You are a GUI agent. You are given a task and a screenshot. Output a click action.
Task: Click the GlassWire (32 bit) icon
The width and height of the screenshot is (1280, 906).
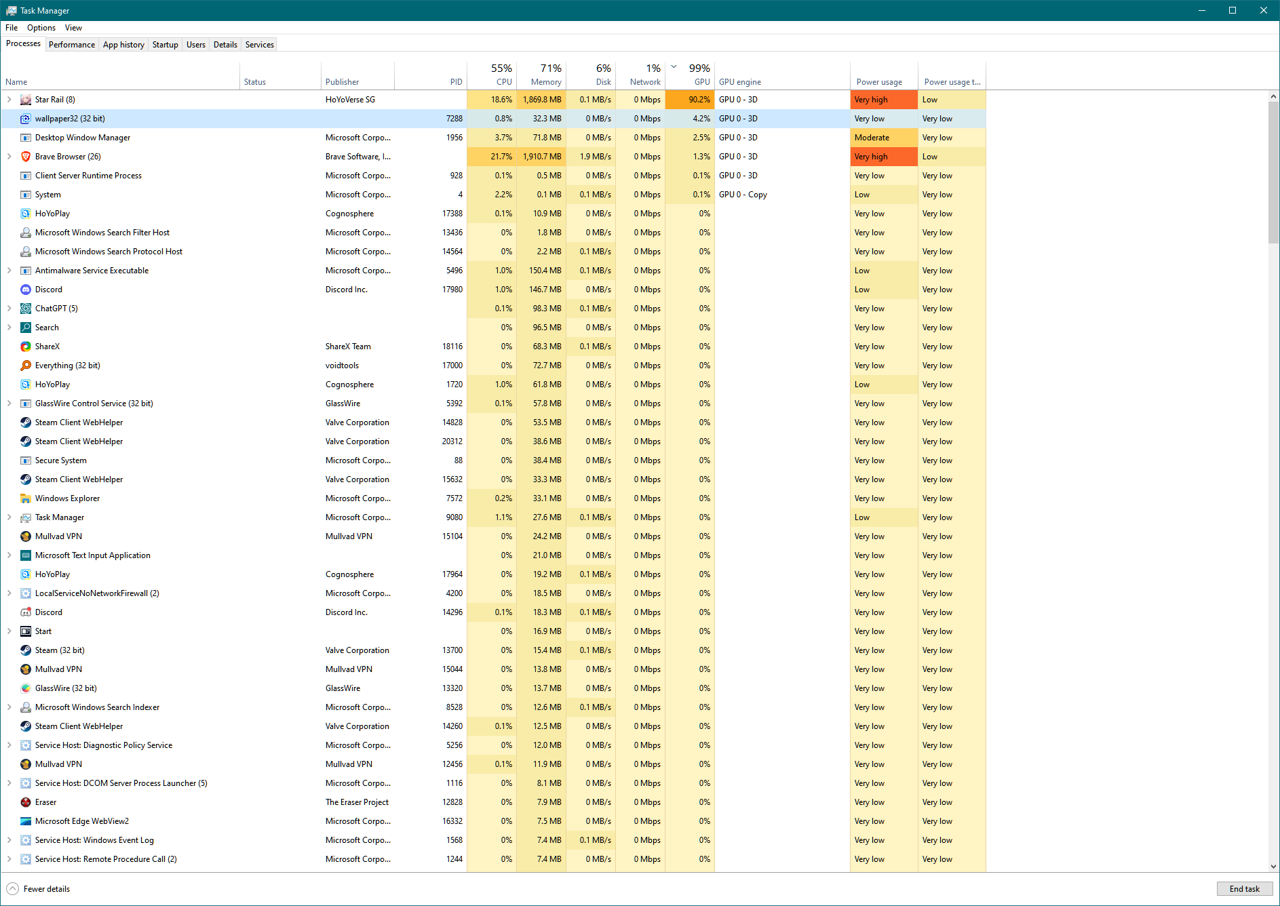(x=26, y=688)
